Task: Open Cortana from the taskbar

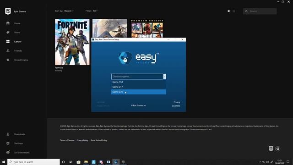Action: click(x=63, y=162)
